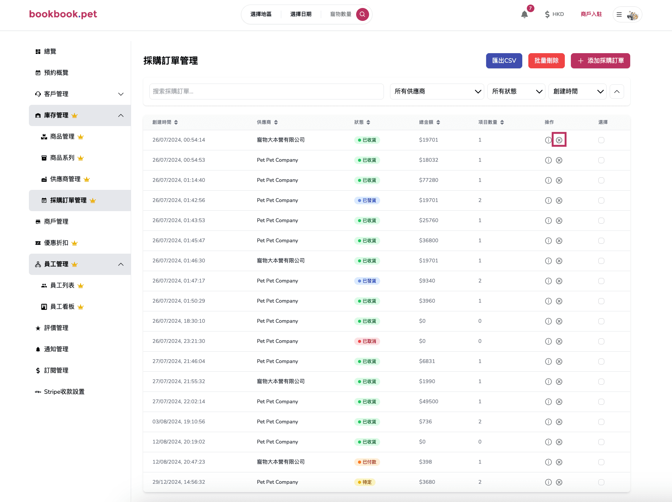Click the 商戶入駐 link
This screenshot has height=502, width=672.
(x=591, y=14)
